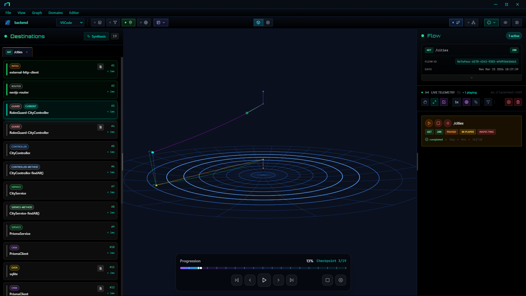Click the Synthesis button
The width and height of the screenshot is (526, 296).
[x=96, y=36]
